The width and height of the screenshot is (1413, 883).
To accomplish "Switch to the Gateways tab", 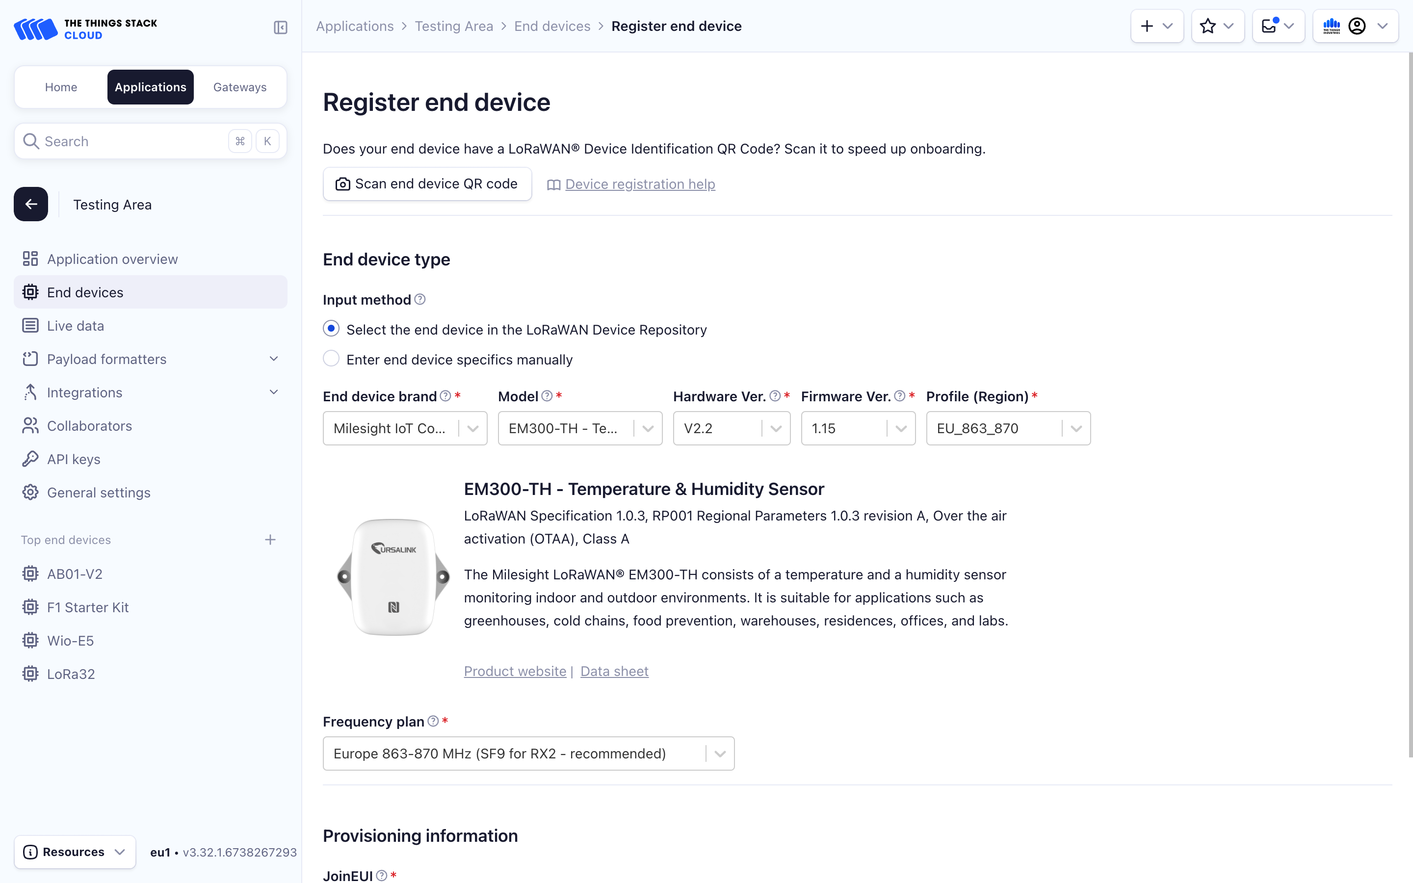I will pyautogui.click(x=239, y=87).
